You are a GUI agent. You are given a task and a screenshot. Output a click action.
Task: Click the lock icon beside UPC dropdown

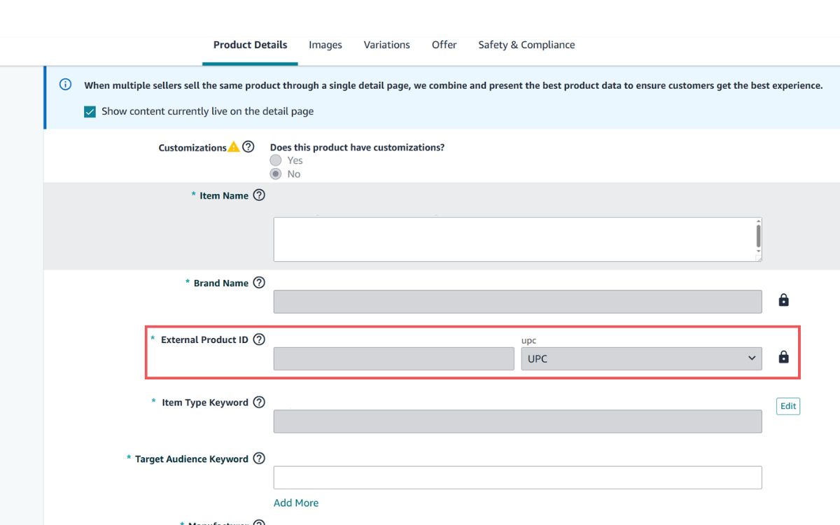point(783,357)
